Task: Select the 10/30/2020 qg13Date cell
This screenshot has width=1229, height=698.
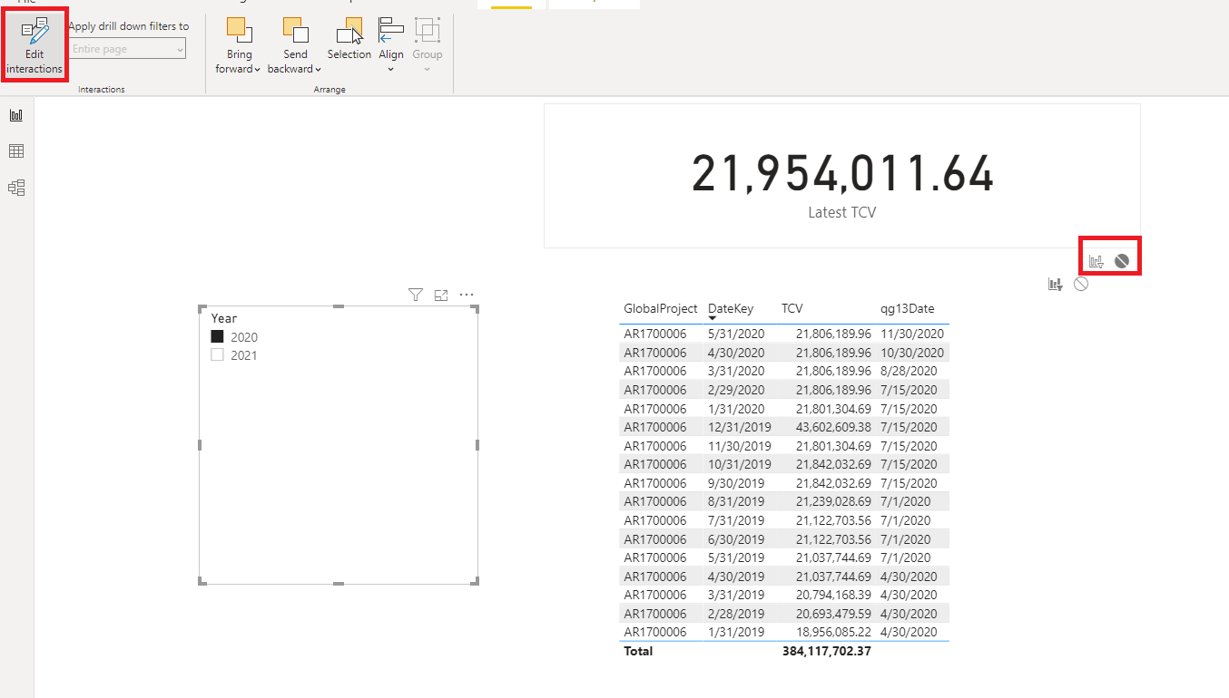Action: pos(912,353)
